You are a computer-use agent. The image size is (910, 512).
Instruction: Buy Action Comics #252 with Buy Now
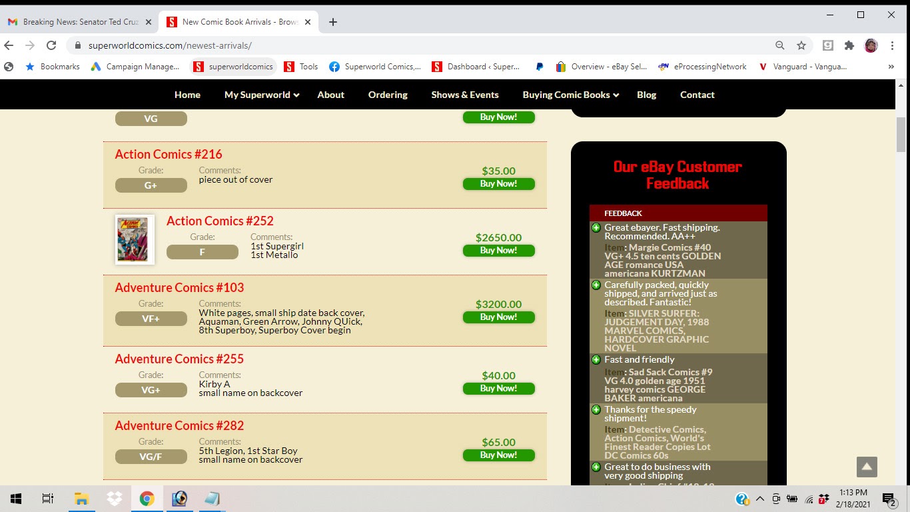point(498,250)
